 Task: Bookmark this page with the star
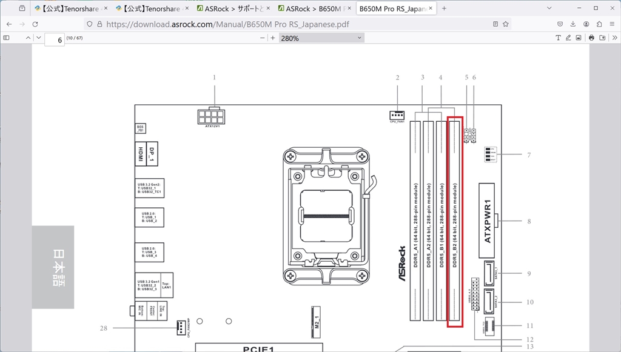pyautogui.click(x=506, y=24)
